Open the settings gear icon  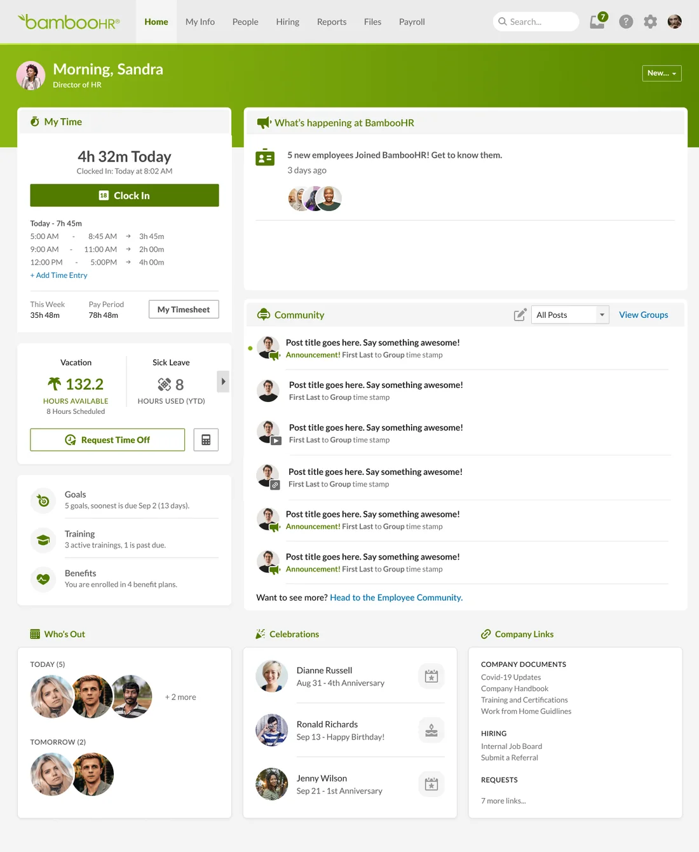point(650,22)
